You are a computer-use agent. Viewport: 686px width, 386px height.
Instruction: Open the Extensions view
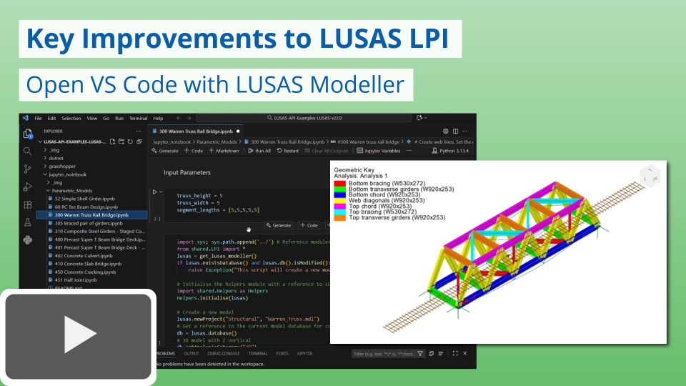(27, 205)
